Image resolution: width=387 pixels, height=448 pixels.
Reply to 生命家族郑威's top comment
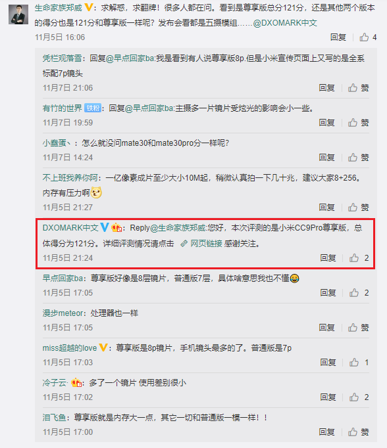[x=338, y=37]
